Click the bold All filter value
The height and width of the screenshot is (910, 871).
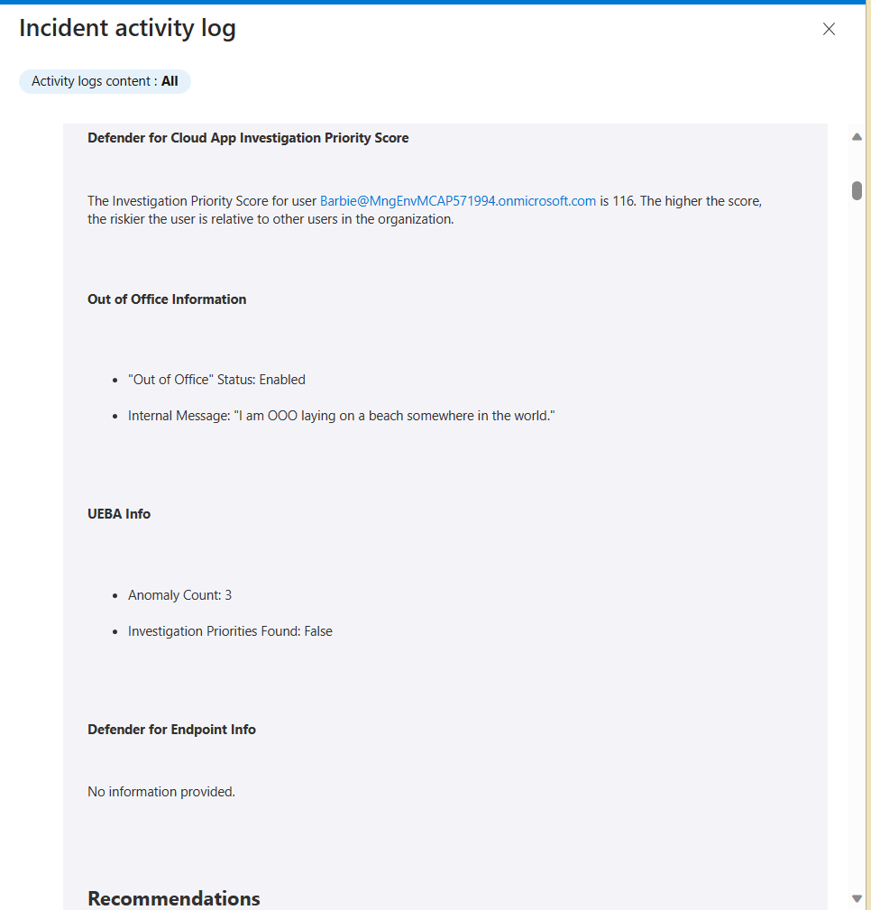coord(170,81)
